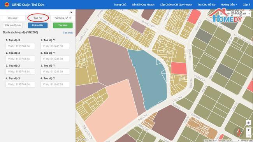This screenshot has width=253, height=142.
Task: Center map on my current location
Action: pyautogui.click(x=248, y=123)
